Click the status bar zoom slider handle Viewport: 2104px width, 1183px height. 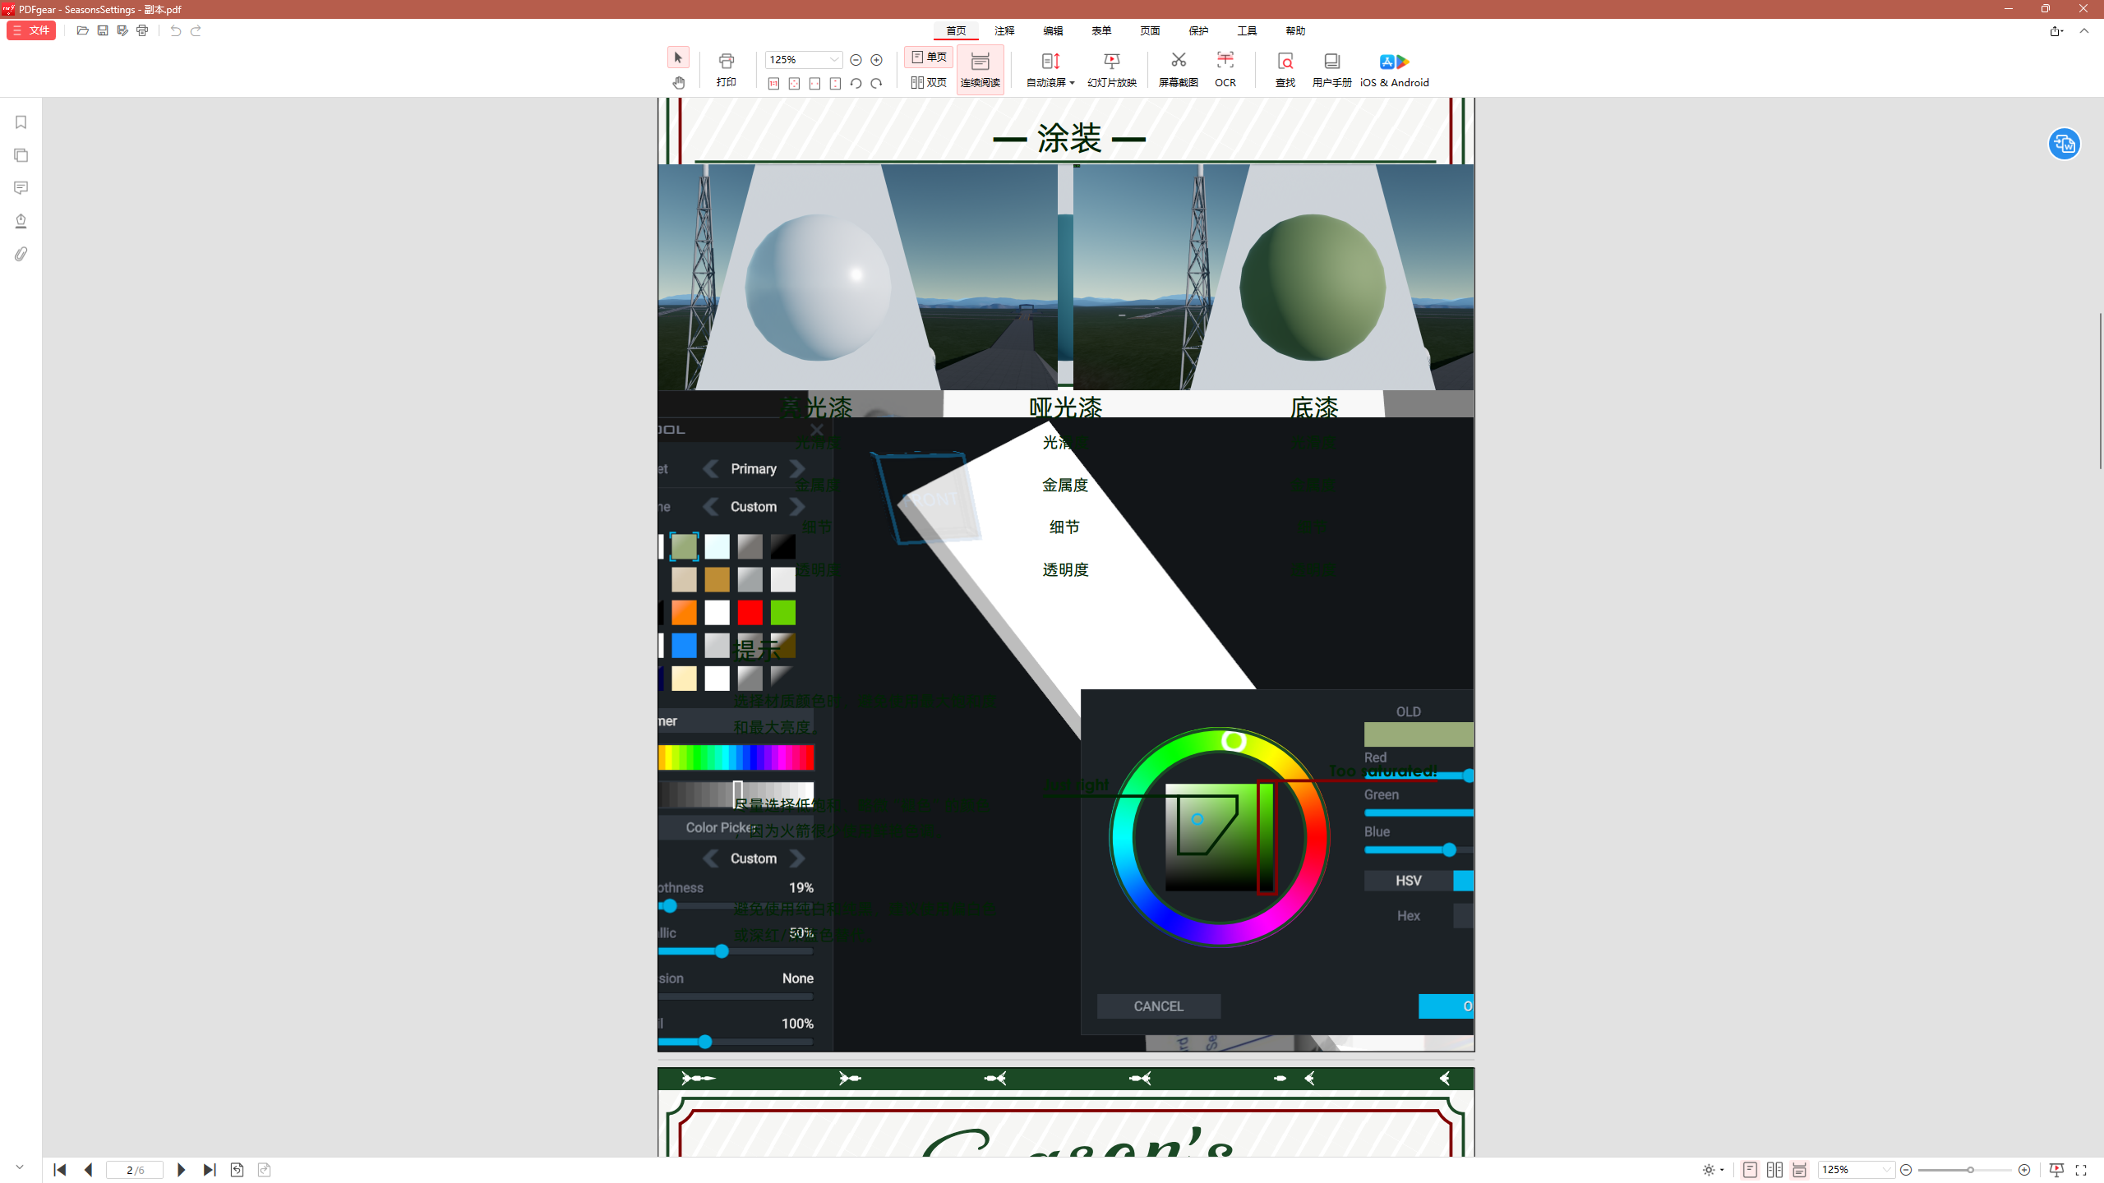tap(1969, 1170)
